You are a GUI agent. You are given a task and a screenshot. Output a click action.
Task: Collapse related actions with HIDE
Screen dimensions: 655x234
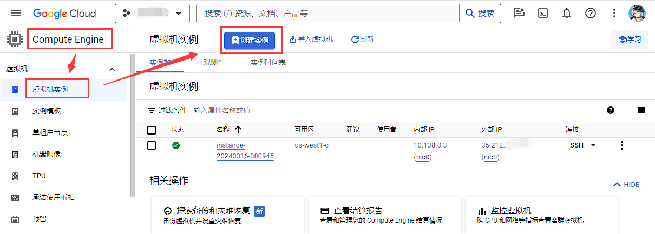coord(626,184)
